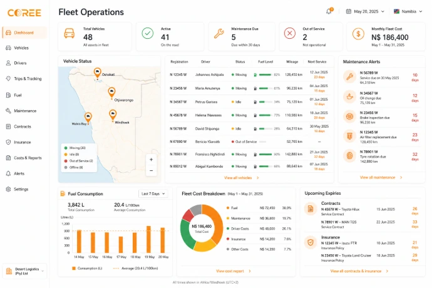Click View all contracts & insurance link
This screenshot has width=432, height=288.
tap(359, 271)
